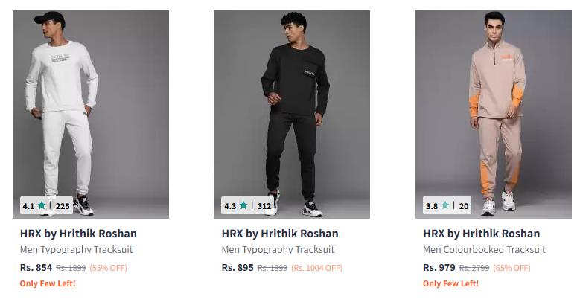Click the Rs. 895 price
Screen dimensions: 580x302
[x=238, y=267]
